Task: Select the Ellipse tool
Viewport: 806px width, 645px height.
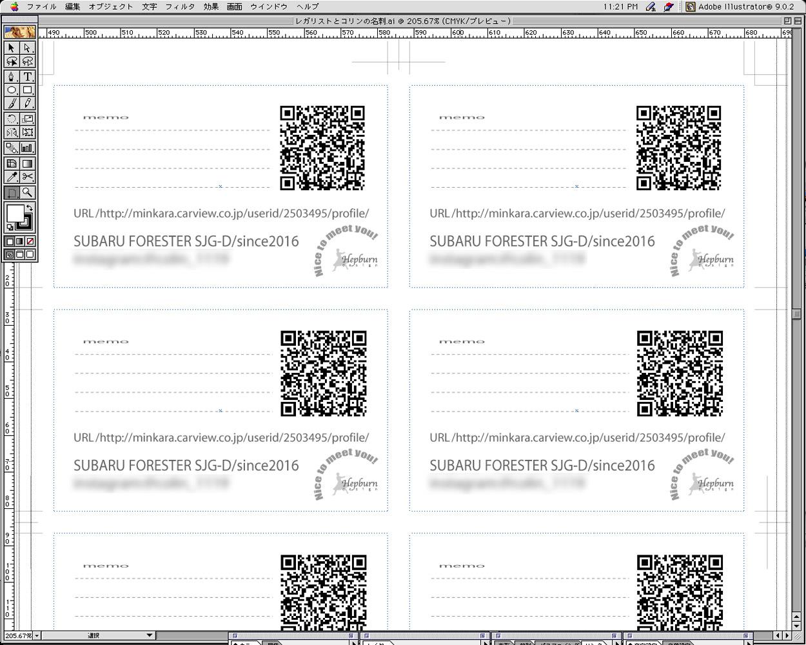Action: click(x=12, y=90)
